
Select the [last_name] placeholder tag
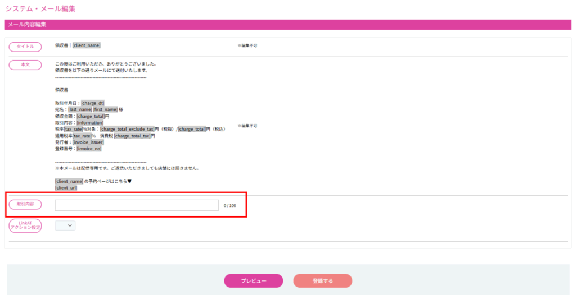tap(80, 109)
